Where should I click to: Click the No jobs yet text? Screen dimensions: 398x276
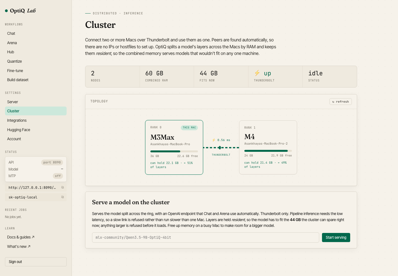tap(13, 217)
